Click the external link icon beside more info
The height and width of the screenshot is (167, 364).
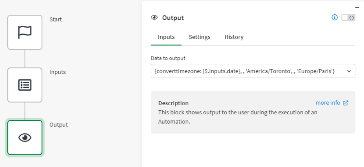[346, 103]
